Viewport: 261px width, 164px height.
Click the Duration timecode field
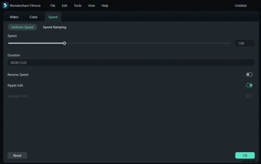pos(130,63)
